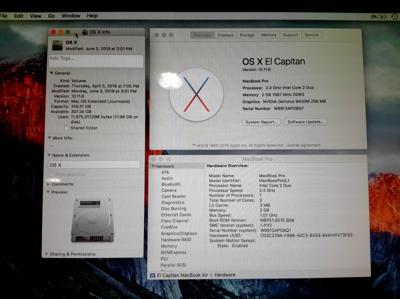The width and height of the screenshot is (400, 299).
Task: Click the hard drive preview image
Action: 92,220
